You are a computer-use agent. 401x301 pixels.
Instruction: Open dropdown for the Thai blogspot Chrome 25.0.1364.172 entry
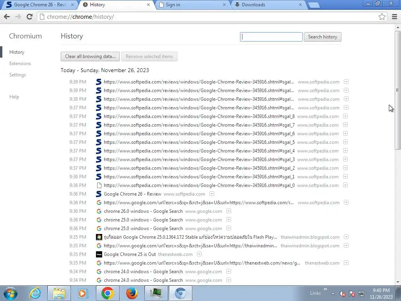click(x=346, y=237)
